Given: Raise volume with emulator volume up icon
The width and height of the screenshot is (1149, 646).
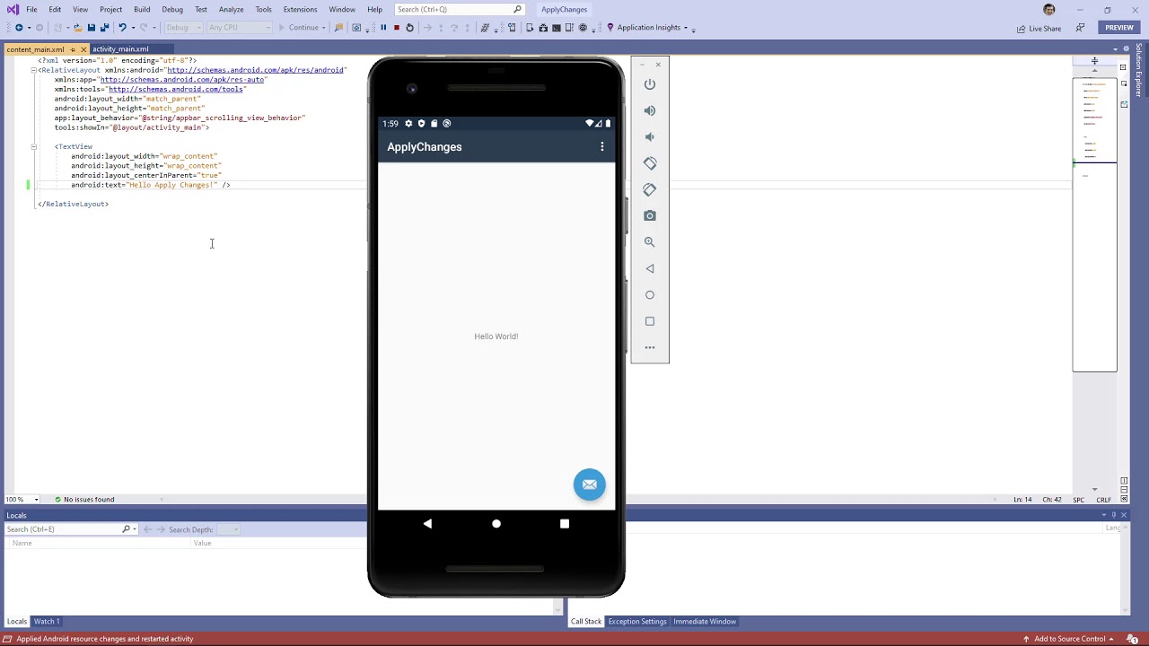Looking at the screenshot, I should click(650, 110).
